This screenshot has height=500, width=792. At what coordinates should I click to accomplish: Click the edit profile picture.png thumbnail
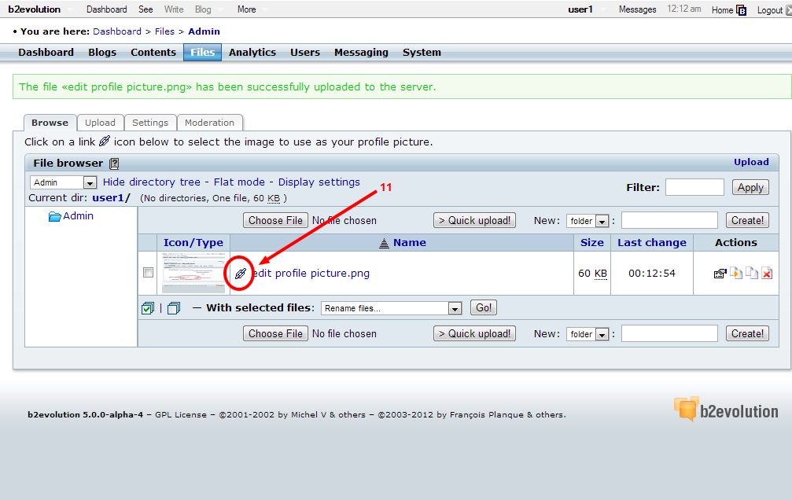pos(193,274)
